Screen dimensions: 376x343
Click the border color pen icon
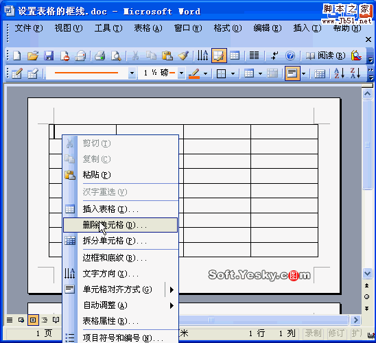[x=194, y=73]
